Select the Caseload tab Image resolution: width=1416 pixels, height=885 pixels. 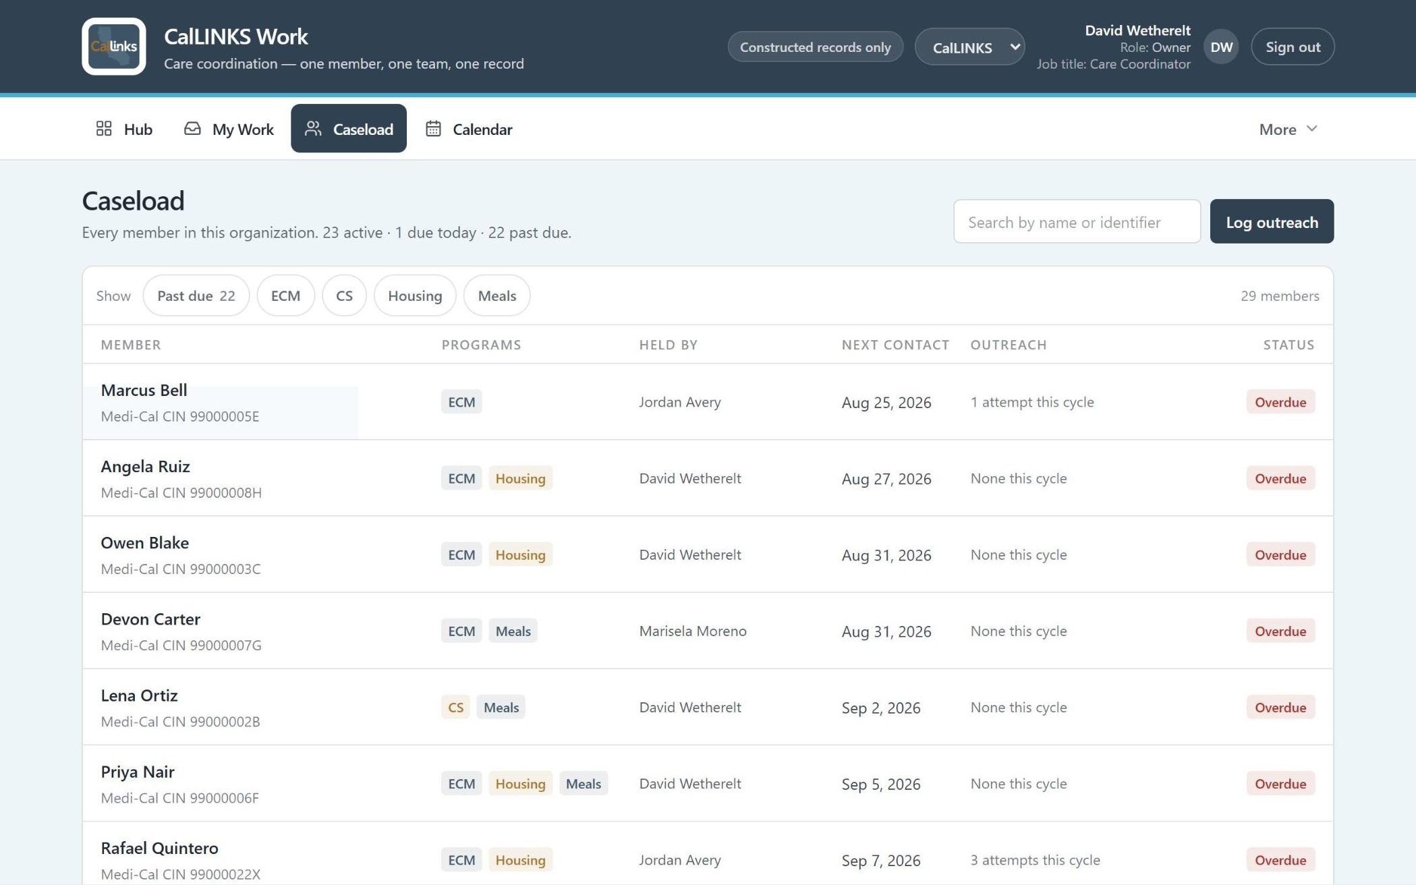(349, 129)
